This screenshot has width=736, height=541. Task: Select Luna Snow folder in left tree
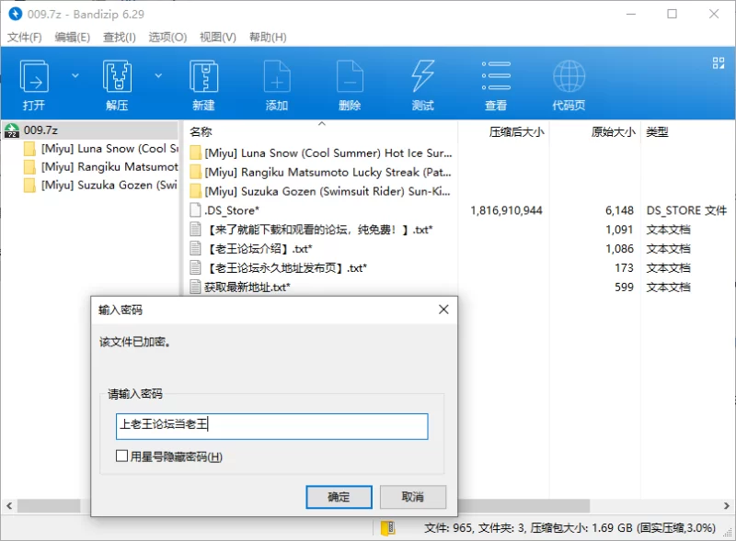(x=100, y=149)
